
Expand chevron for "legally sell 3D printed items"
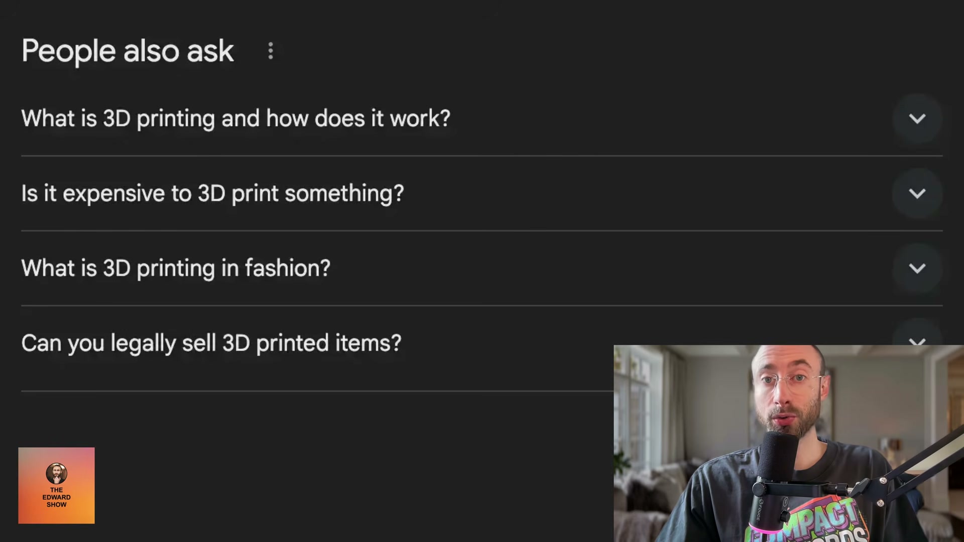tap(917, 341)
